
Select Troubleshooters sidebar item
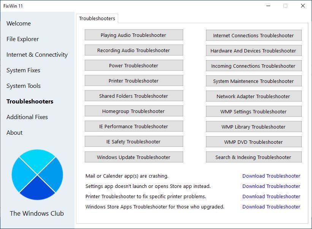point(30,101)
